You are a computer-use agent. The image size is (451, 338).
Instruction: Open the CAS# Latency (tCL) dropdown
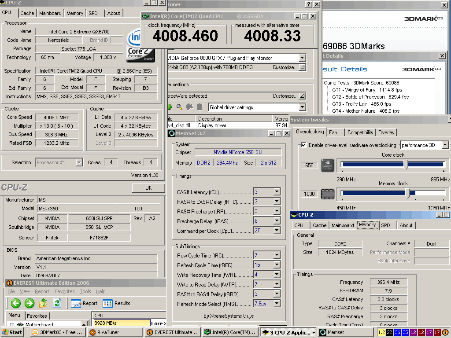pyautogui.click(x=277, y=192)
